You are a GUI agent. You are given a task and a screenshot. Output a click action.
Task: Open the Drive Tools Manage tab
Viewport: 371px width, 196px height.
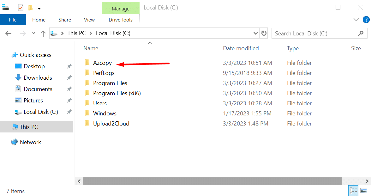pos(121,8)
